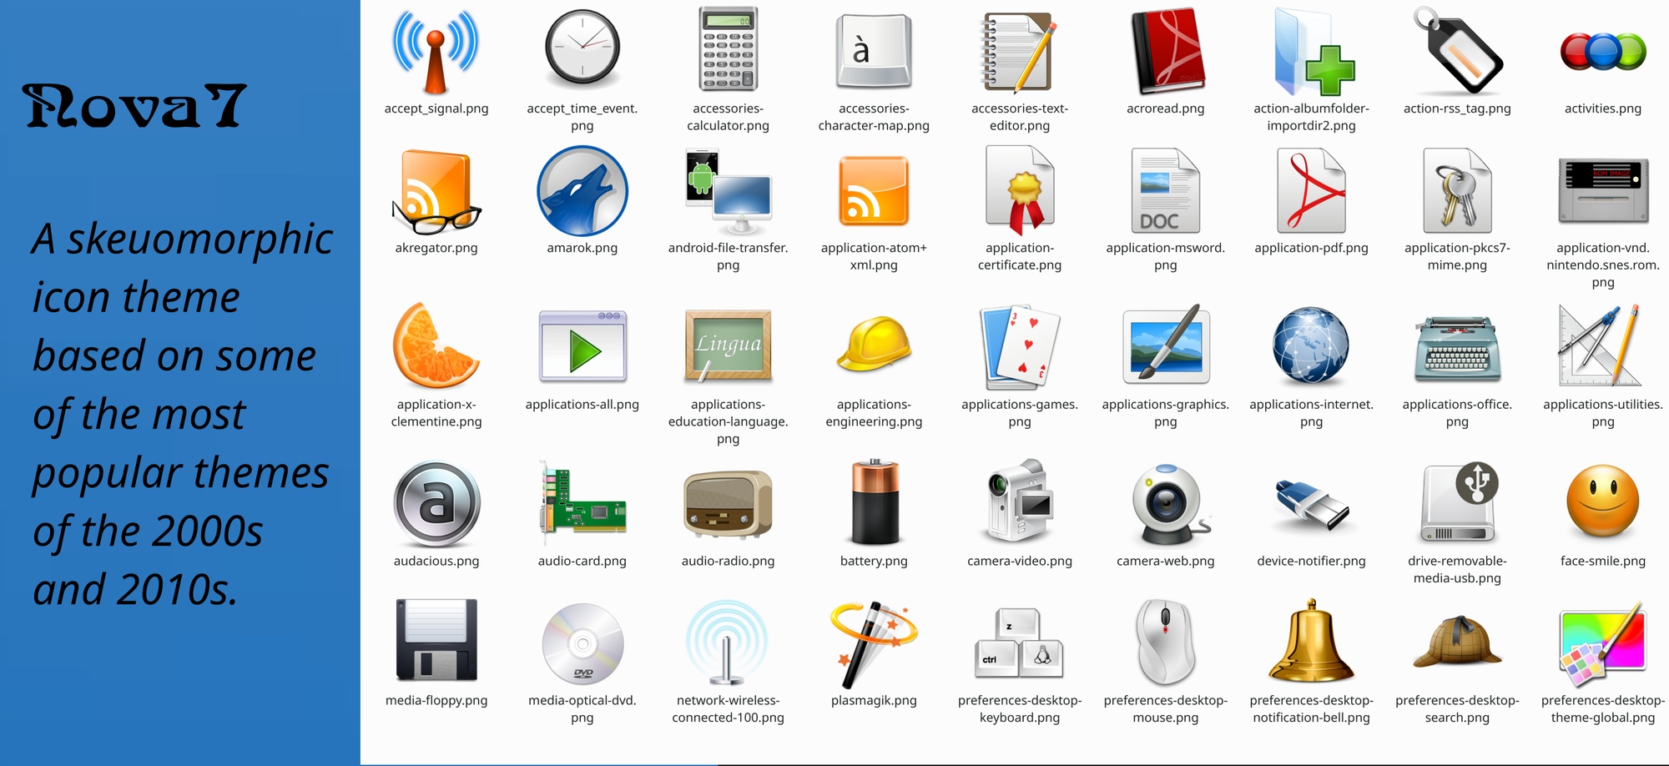Click the preferences-desktop-search detective hat icon

click(1457, 643)
